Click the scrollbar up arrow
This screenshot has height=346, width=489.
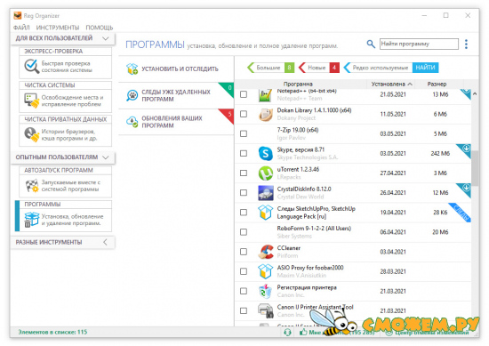click(475, 93)
